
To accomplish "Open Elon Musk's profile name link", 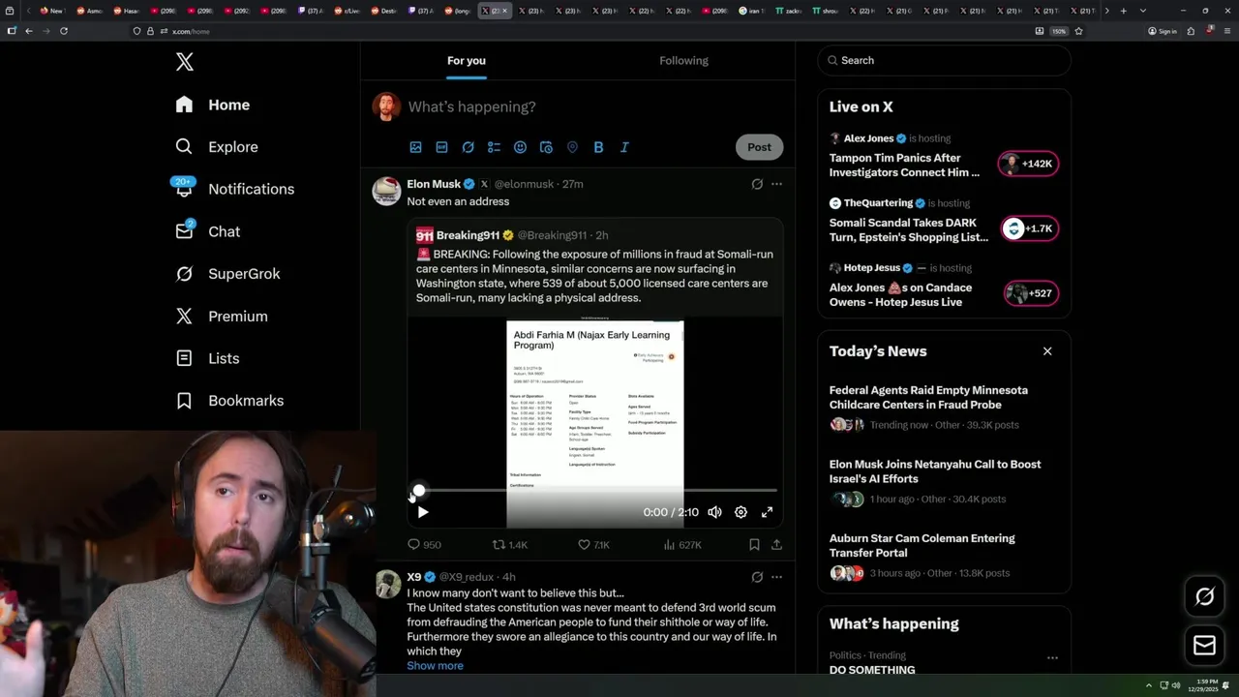I will pos(434,184).
